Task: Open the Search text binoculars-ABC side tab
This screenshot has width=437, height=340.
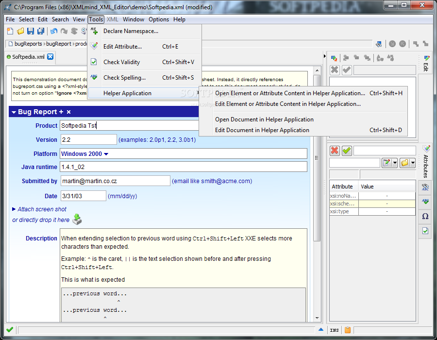Action: coord(425,187)
